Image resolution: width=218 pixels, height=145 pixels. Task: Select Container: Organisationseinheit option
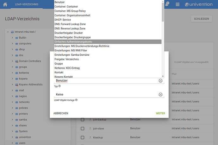(x=108, y=15)
